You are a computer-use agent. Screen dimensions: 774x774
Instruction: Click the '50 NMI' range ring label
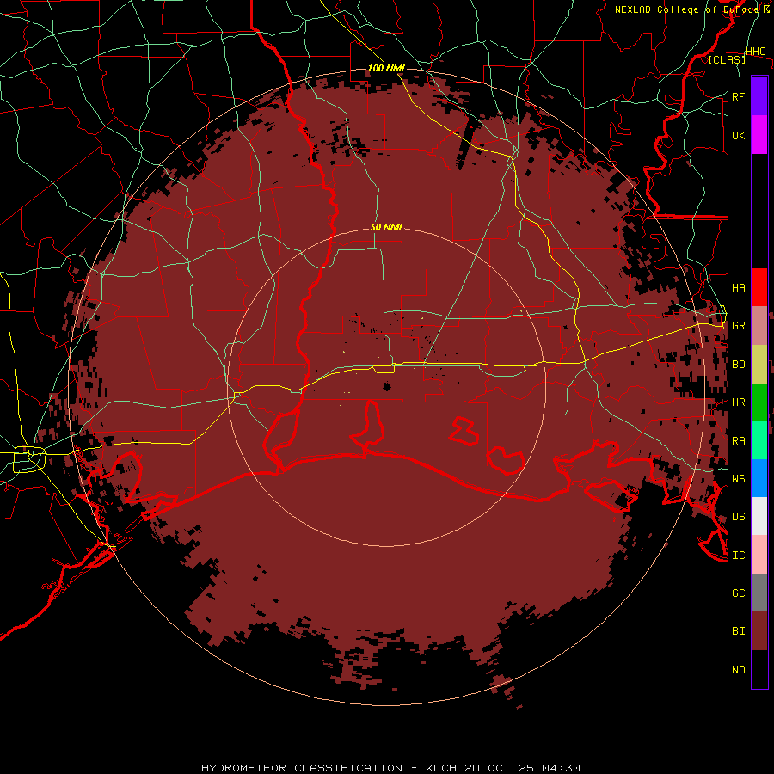[386, 227]
